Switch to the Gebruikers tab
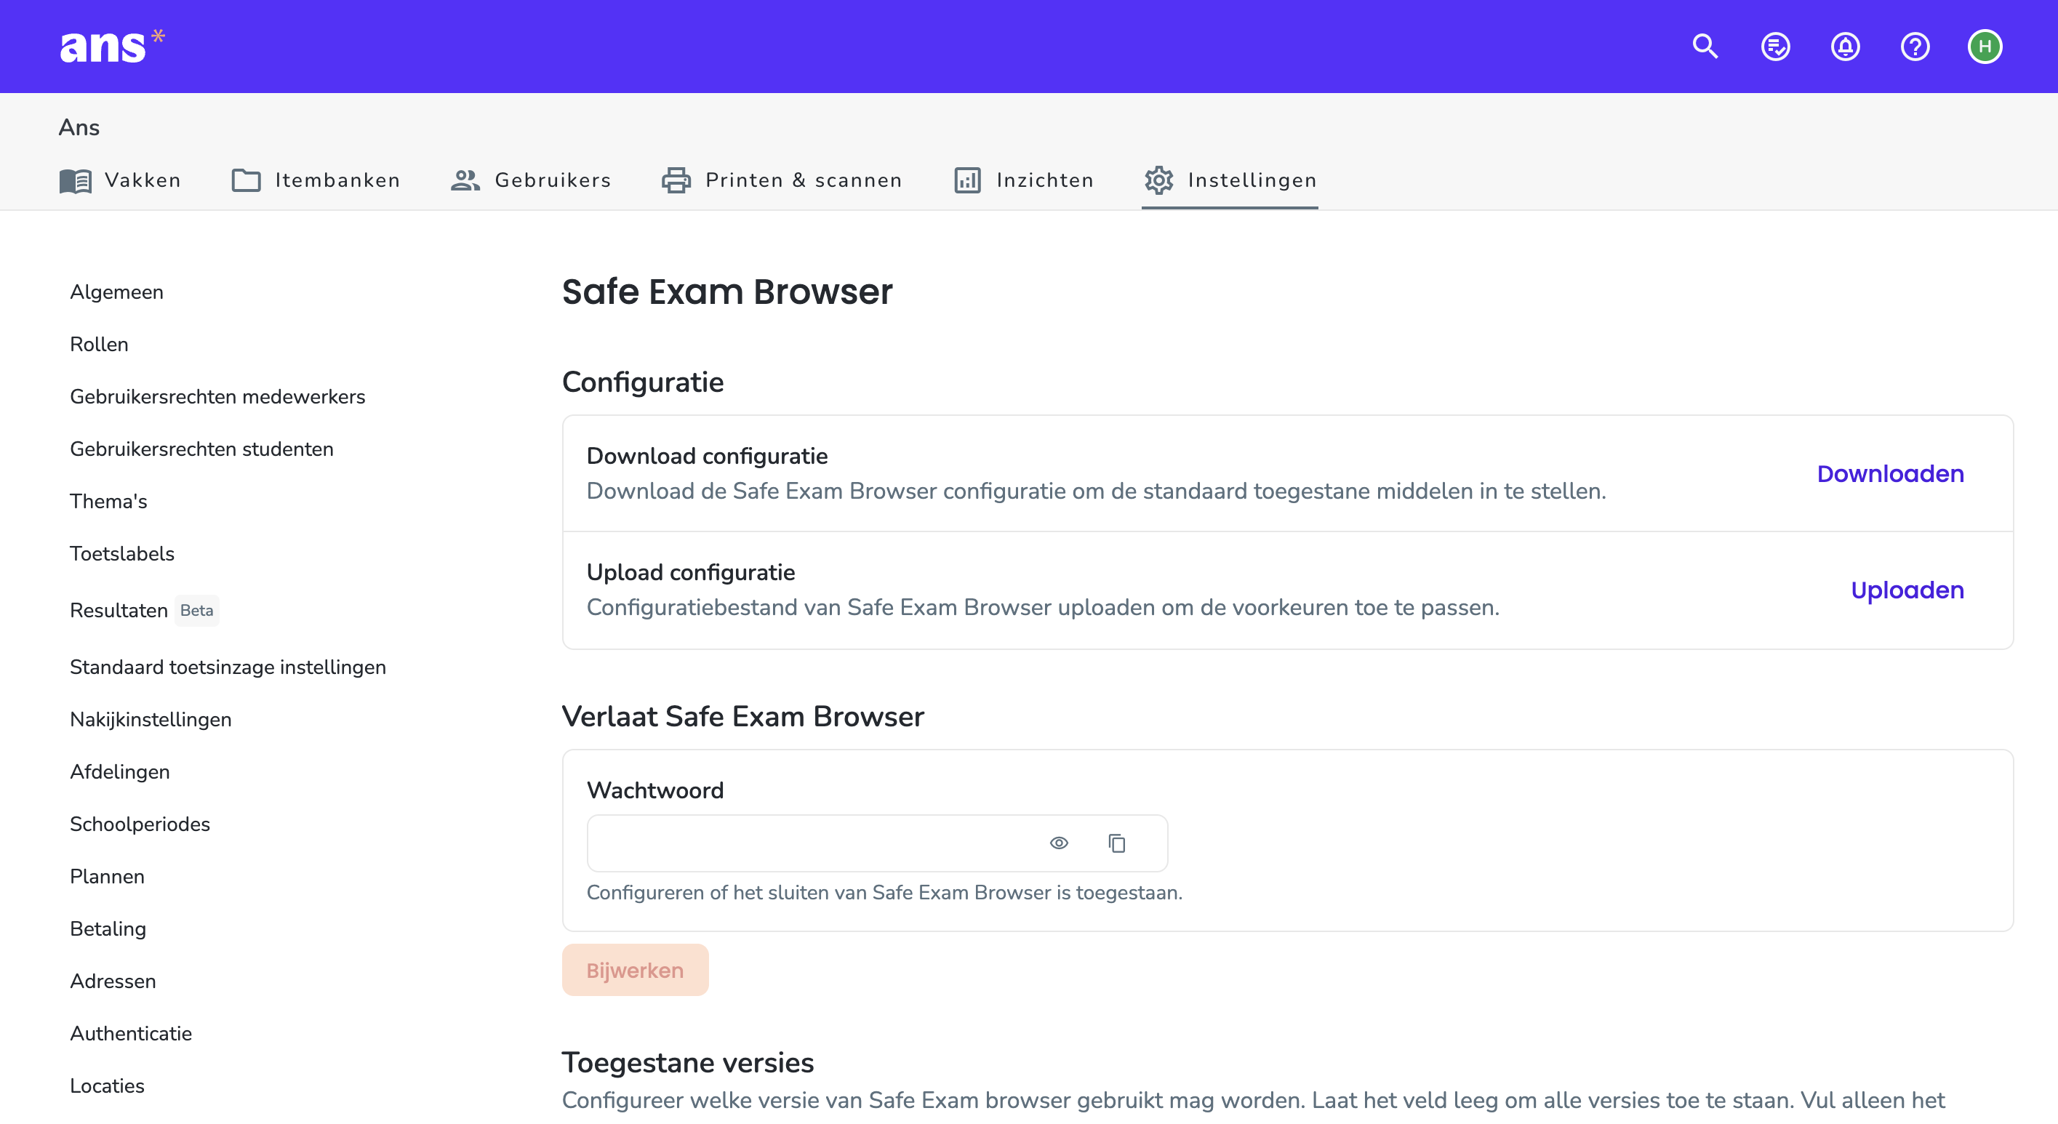This screenshot has width=2058, height=1124. click(532, 180)
